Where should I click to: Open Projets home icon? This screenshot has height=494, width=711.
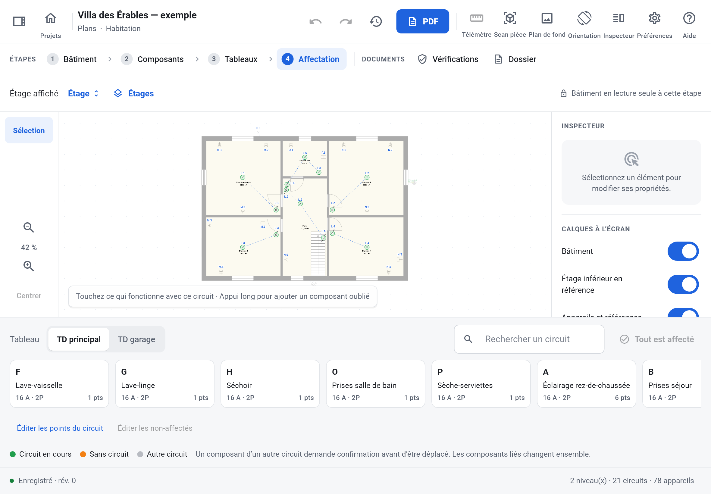(50, 25)
